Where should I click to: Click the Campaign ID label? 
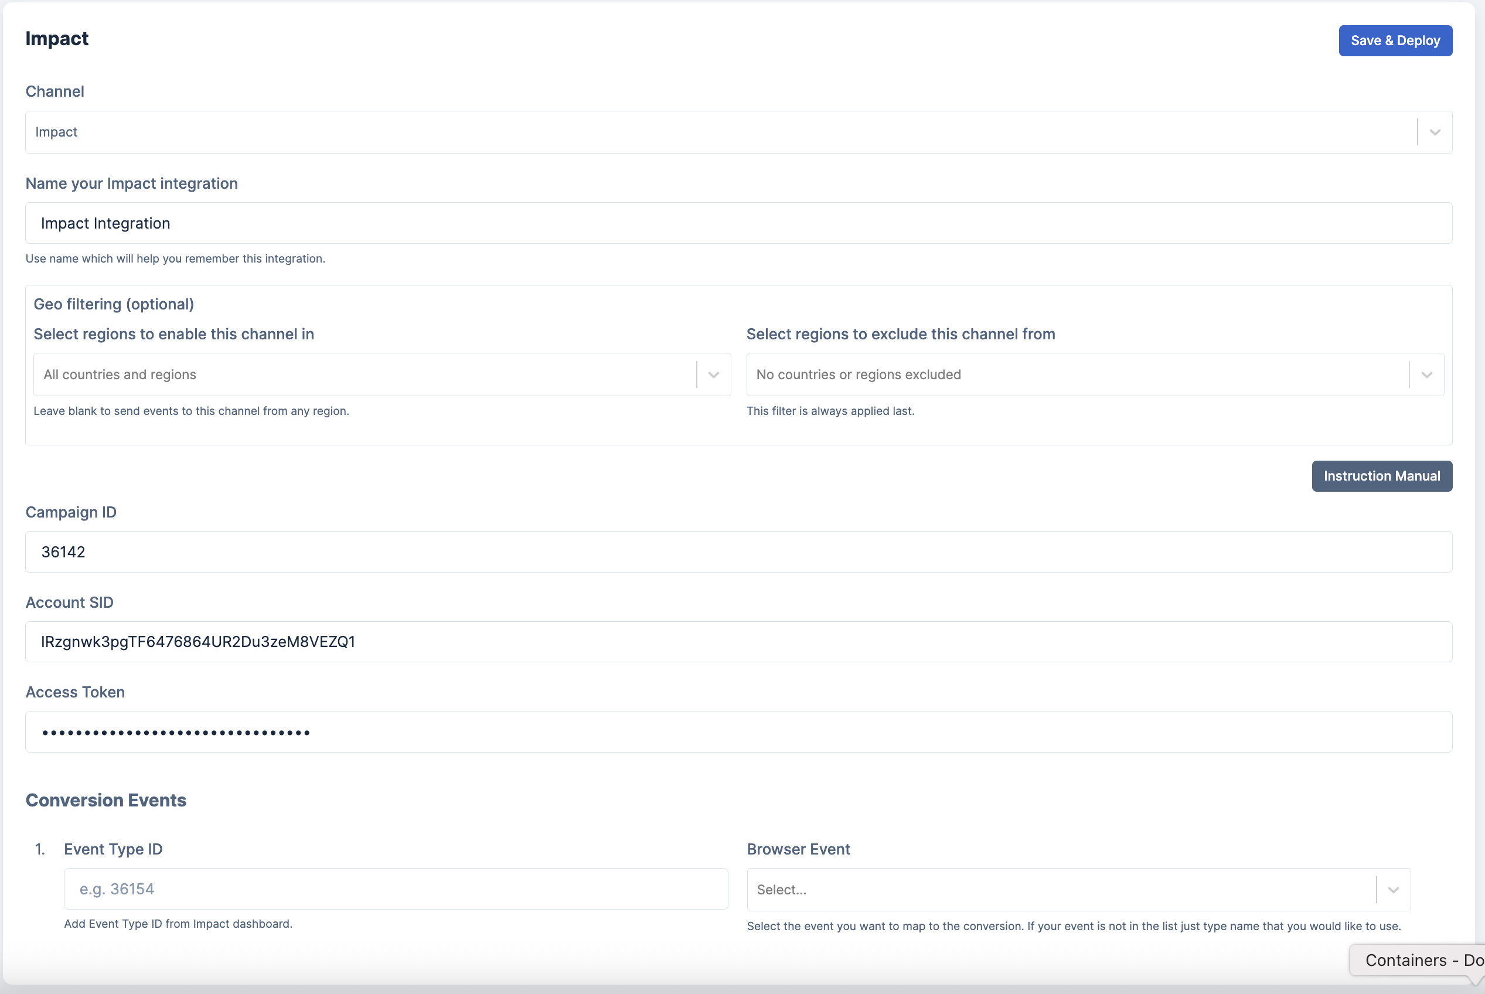[x=71, y=512]
